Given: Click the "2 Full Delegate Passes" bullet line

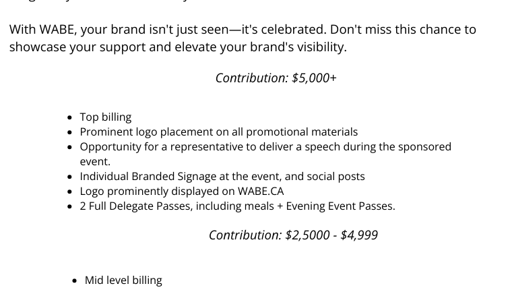Looking at the screenshot, I should (x=237, y=206).
